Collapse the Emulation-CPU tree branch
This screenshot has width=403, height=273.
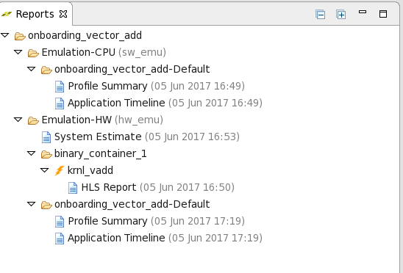pos(18,52)
